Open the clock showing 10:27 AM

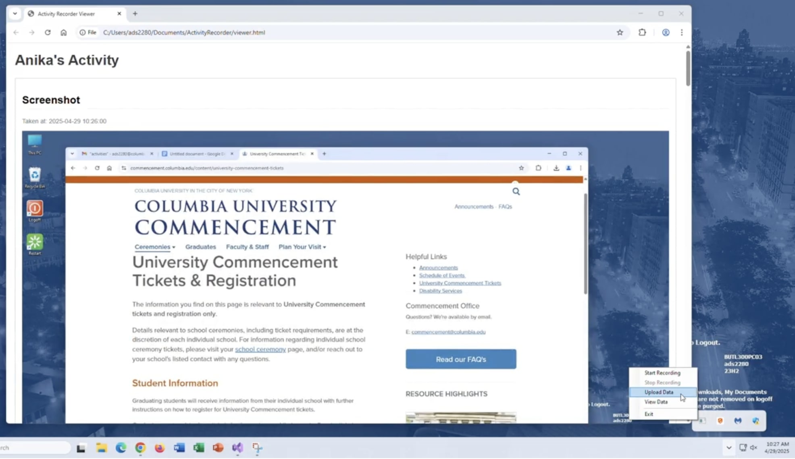point(777,448)
